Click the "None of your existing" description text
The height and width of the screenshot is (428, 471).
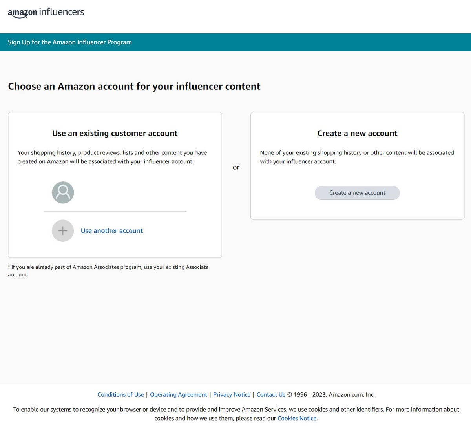click(357, 157)
